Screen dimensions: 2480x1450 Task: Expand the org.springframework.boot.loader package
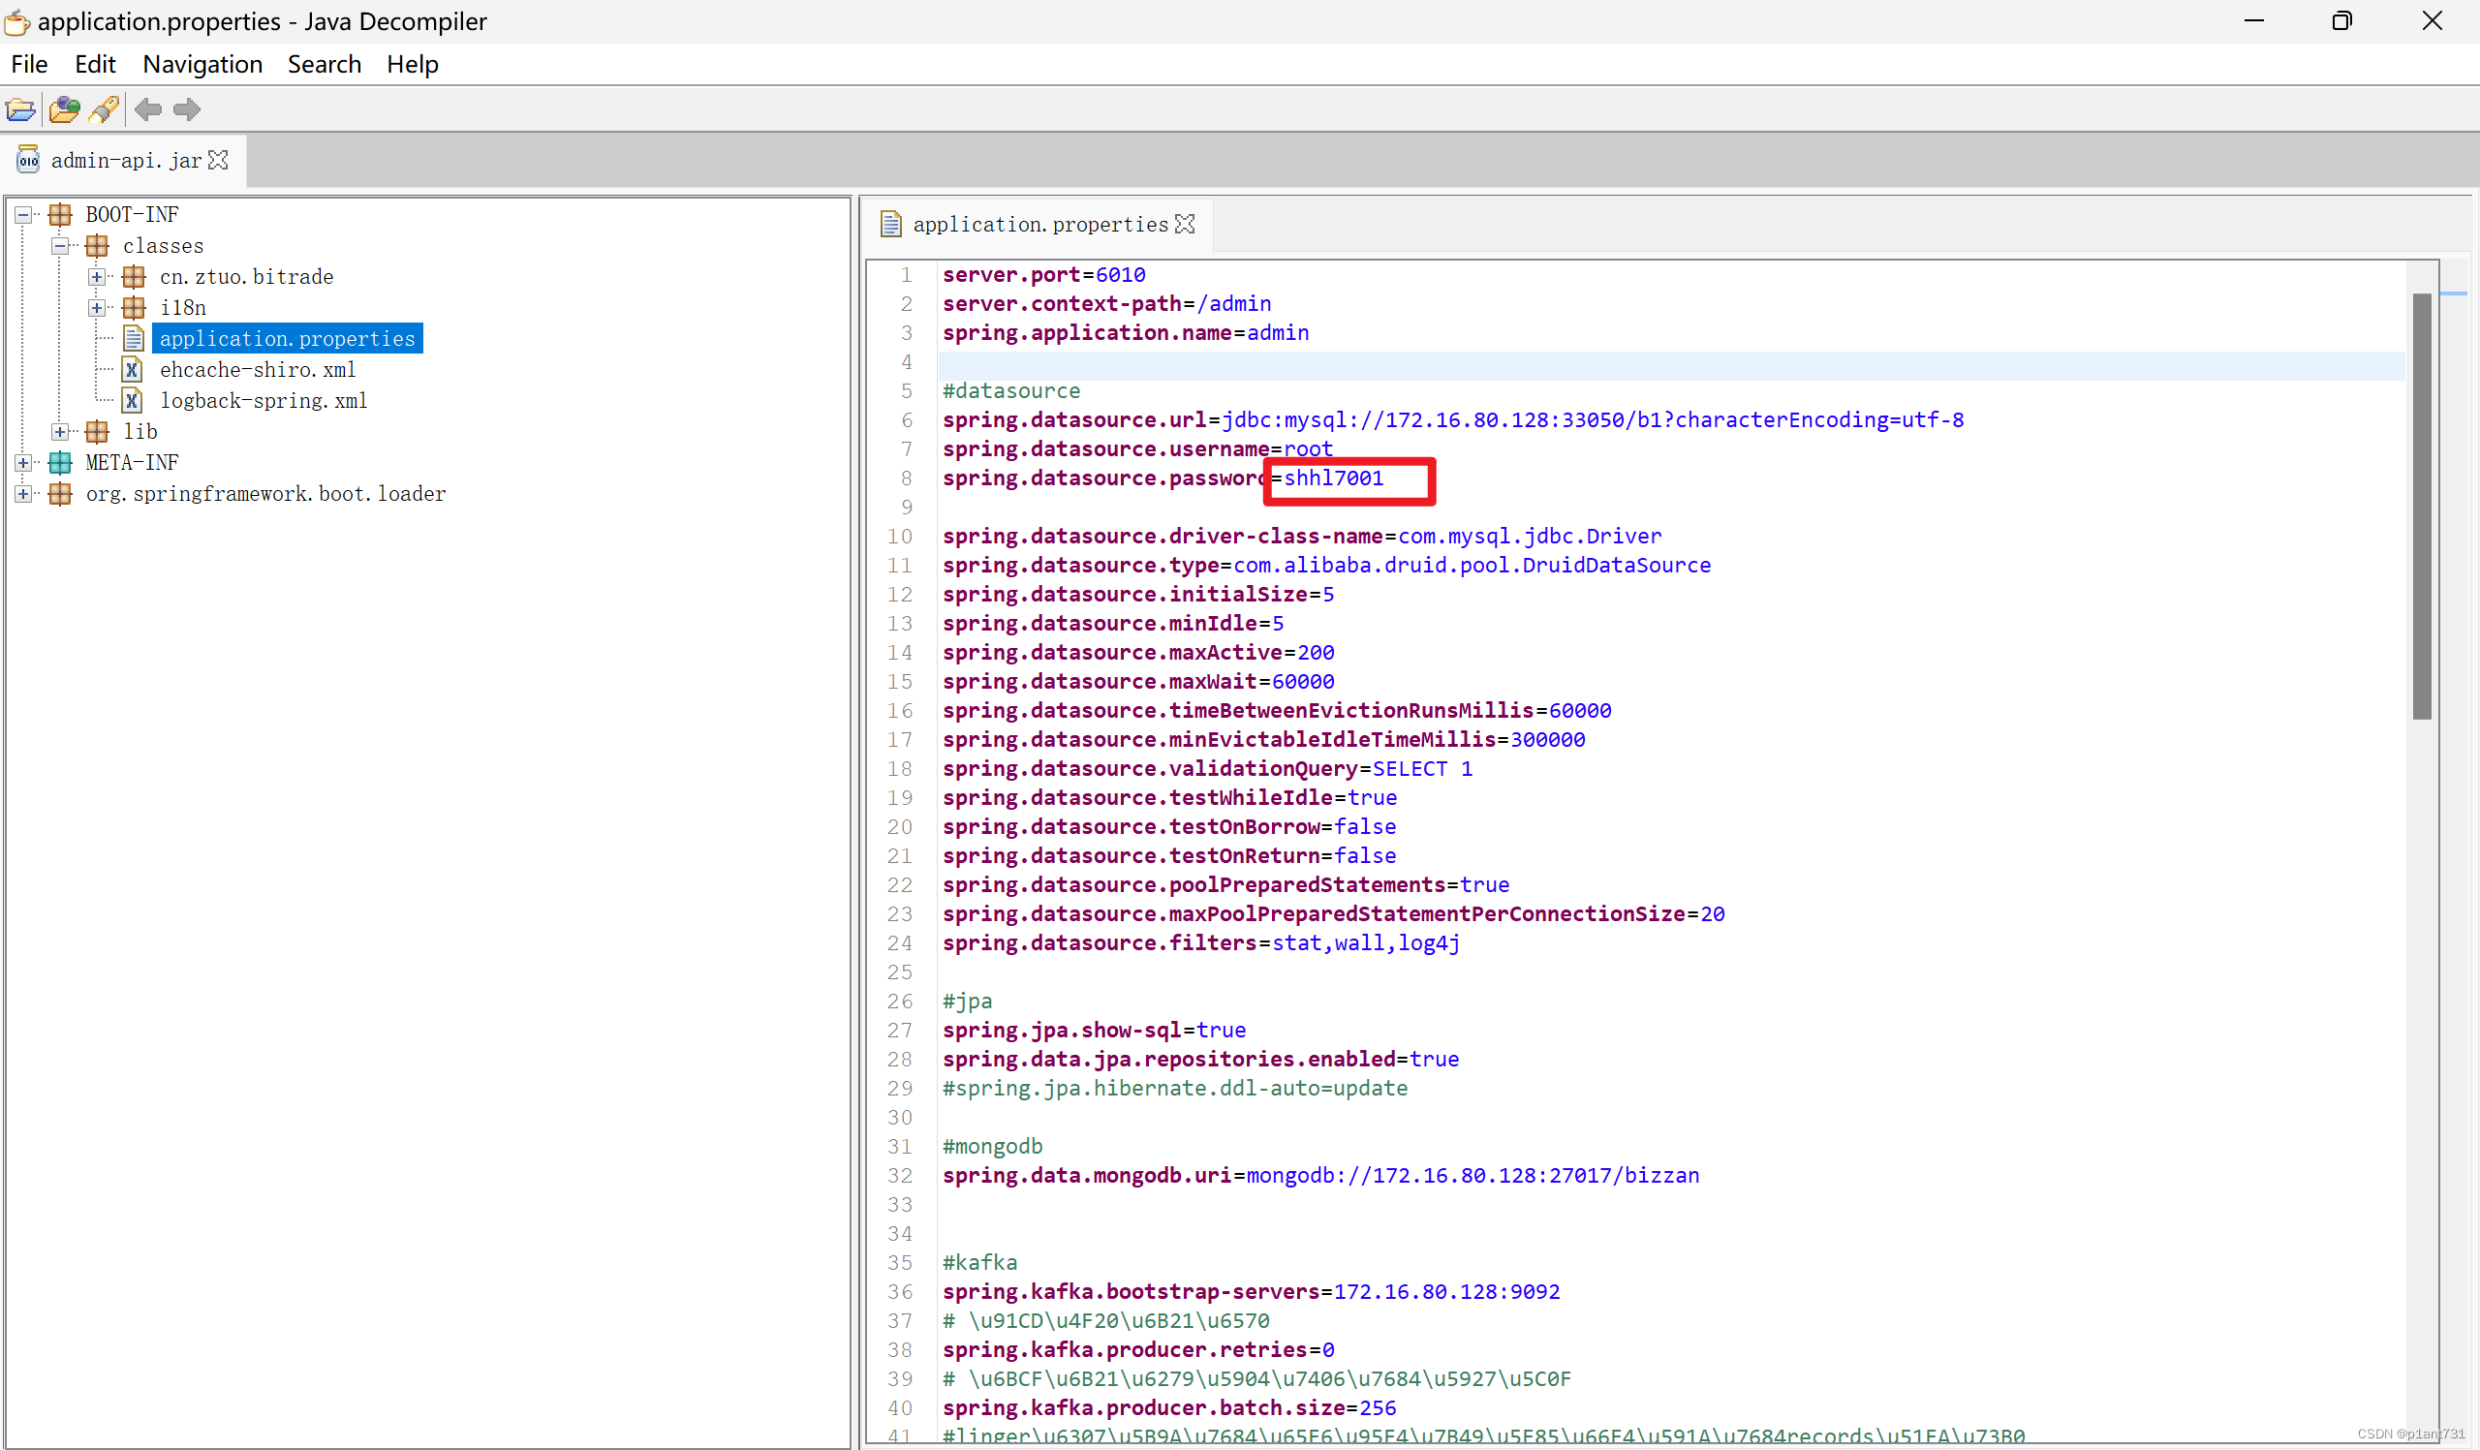click(x=23, y=494)
